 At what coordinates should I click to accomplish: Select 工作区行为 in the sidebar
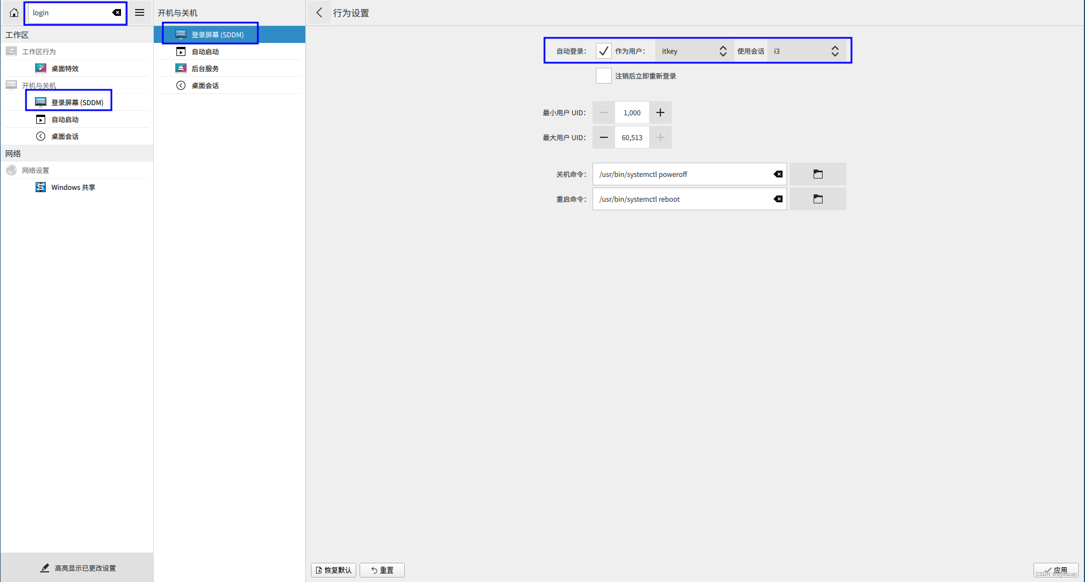pyautogui.click(x=76, y=51)
